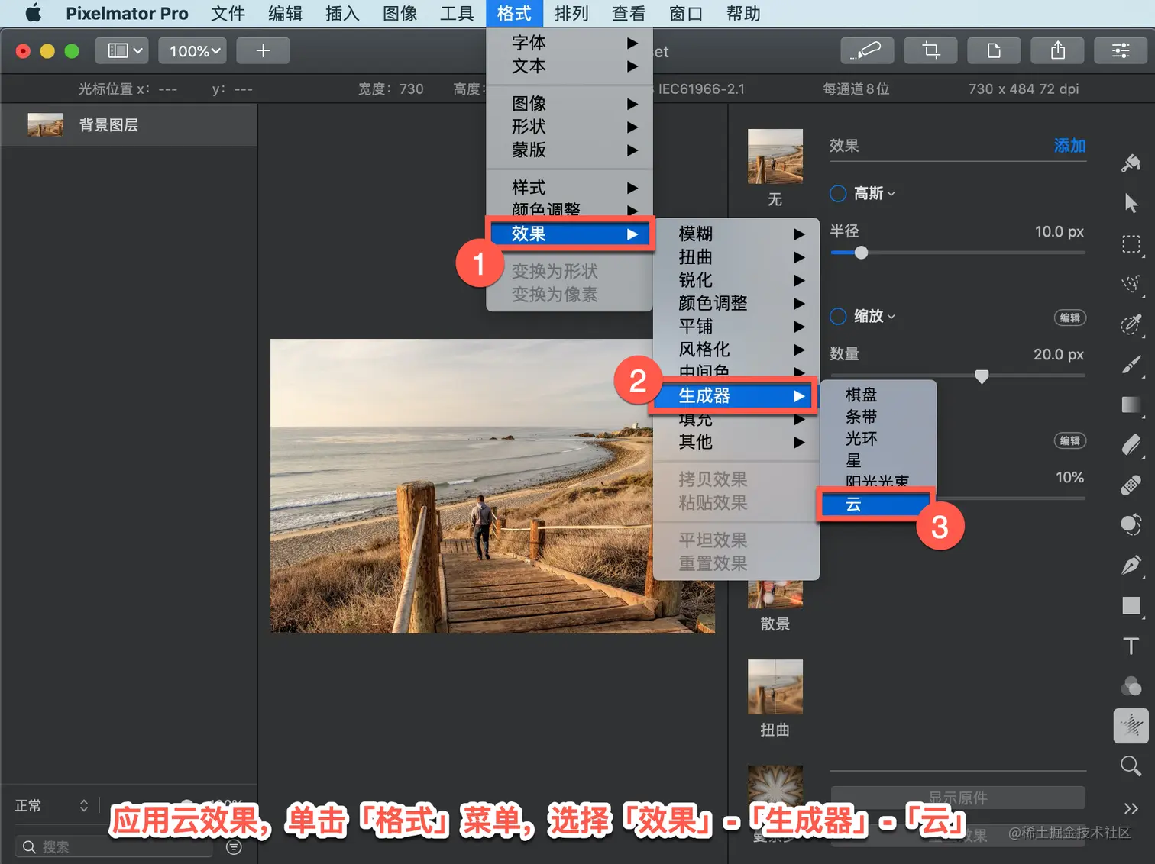1155x864 pixels.
Task: Click the 显示原件 button
Action: (958, 798)
